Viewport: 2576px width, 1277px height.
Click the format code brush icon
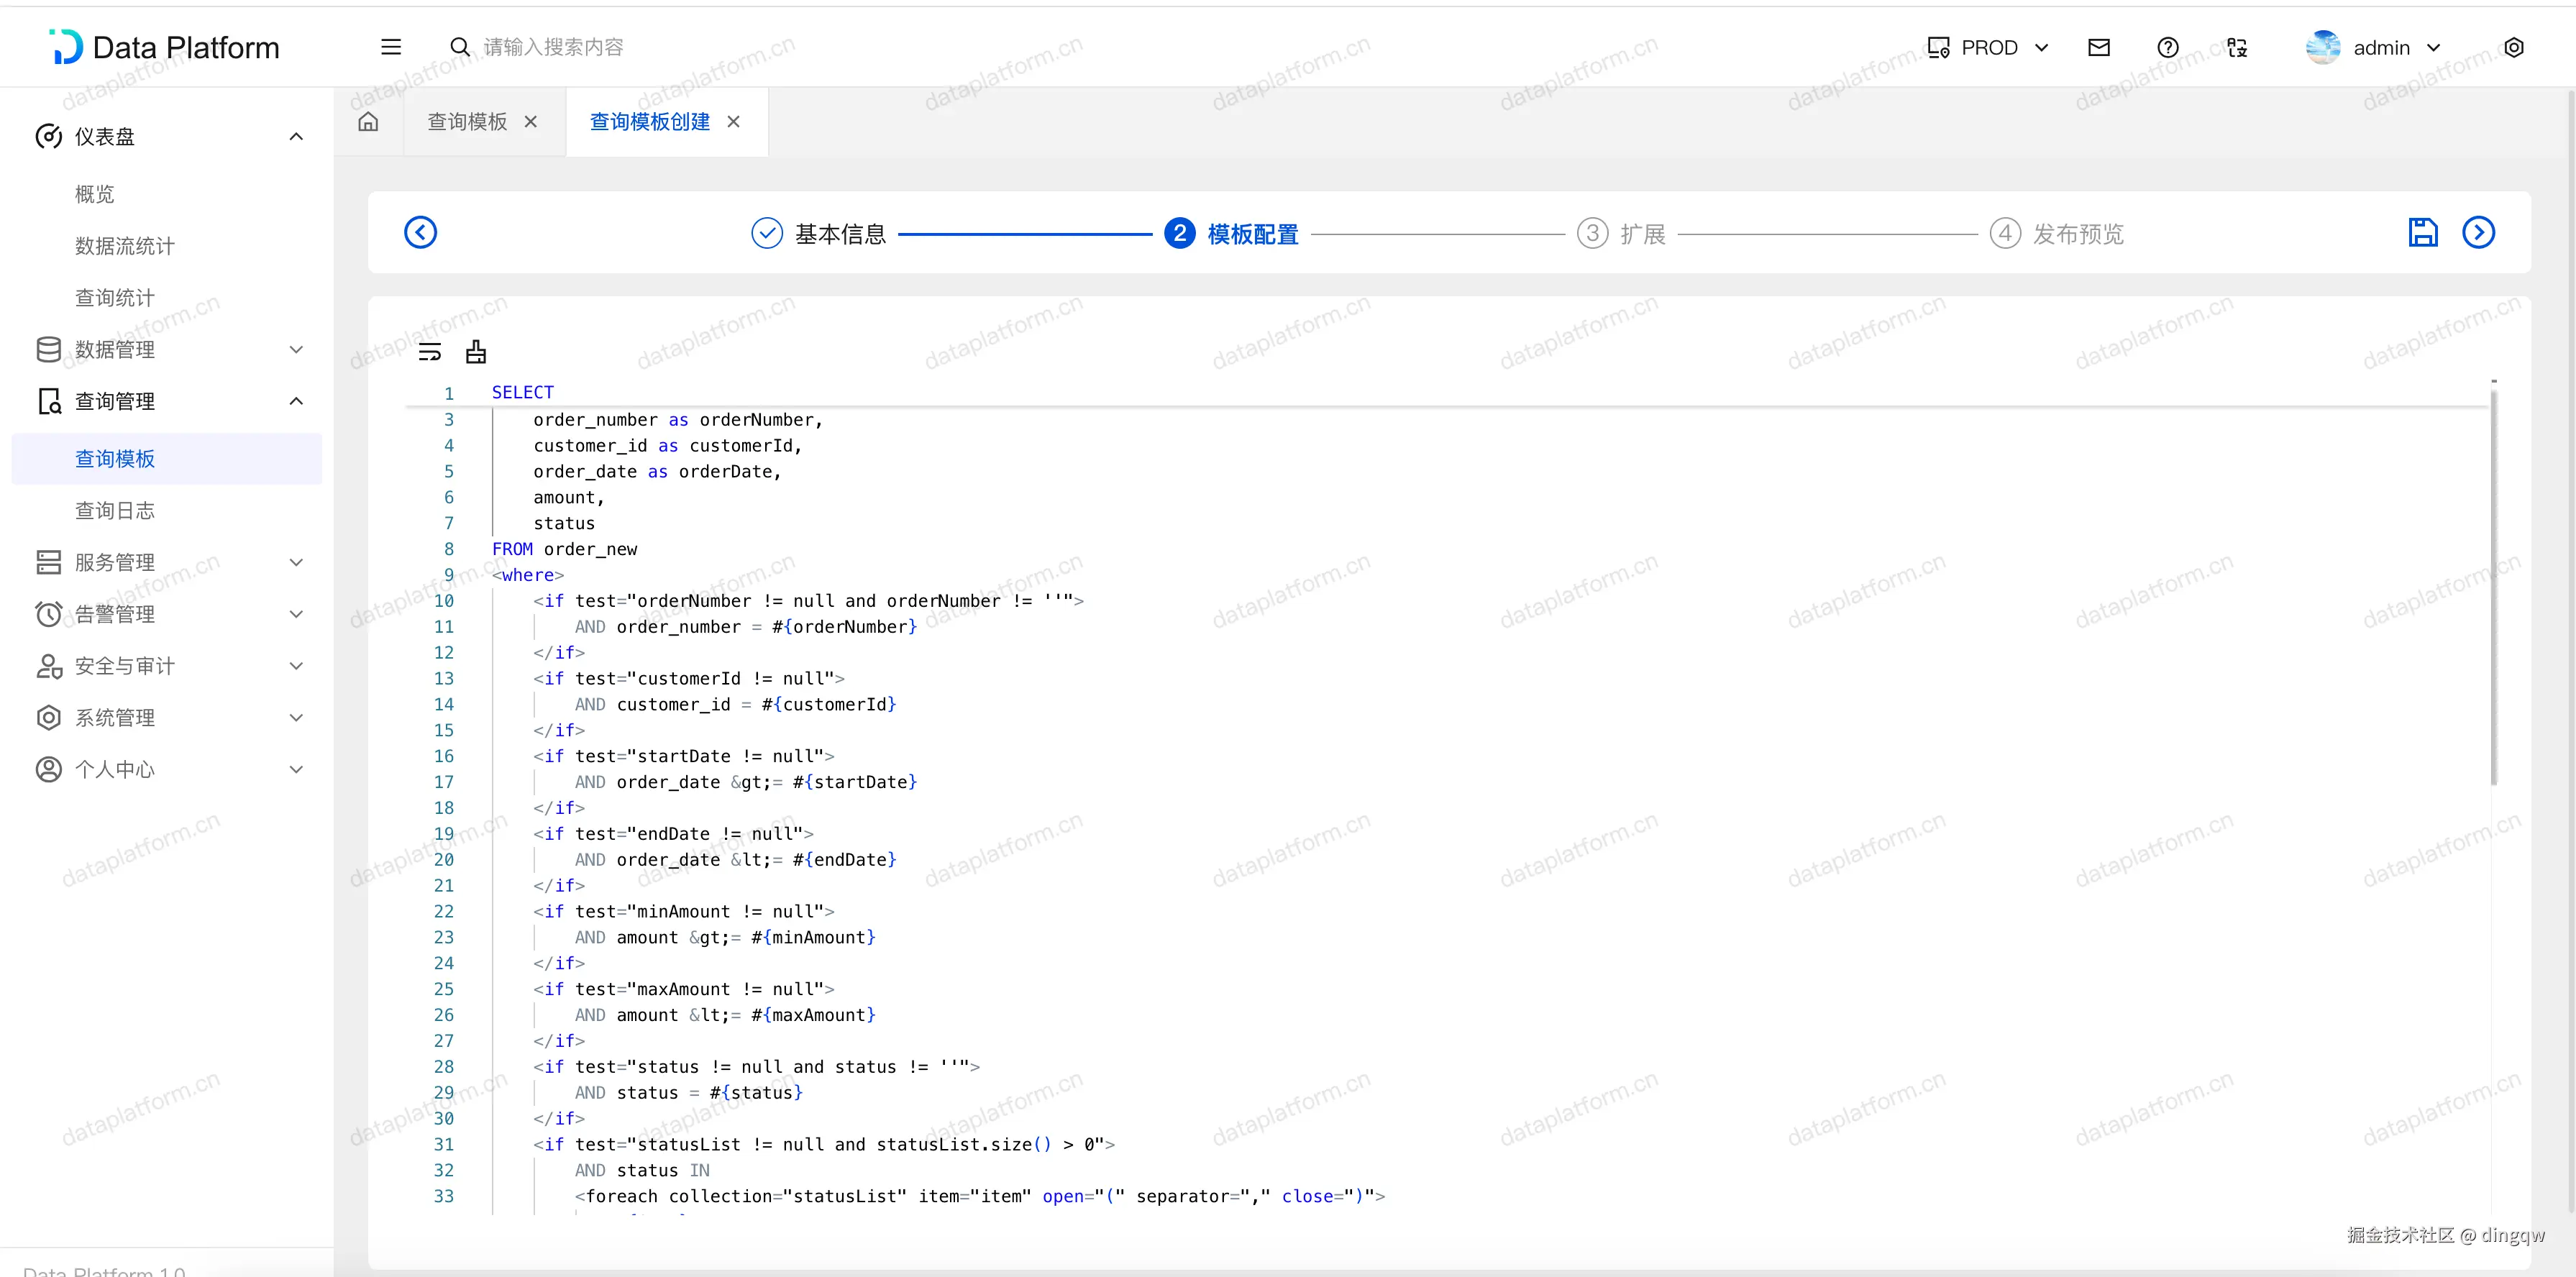[x=476, y=352]
